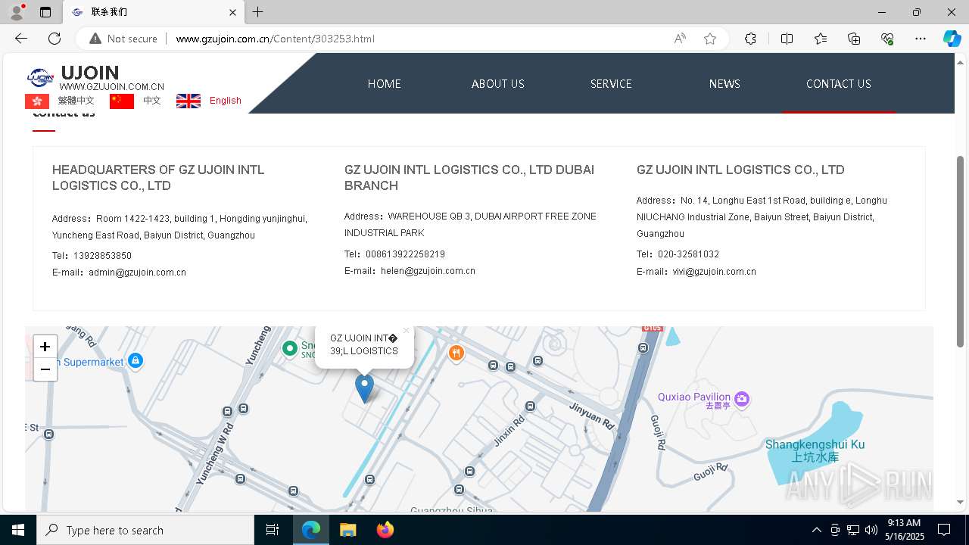Click the Read aloud icon
This screenshot has height=545, width=969.
tap(680, 39)
